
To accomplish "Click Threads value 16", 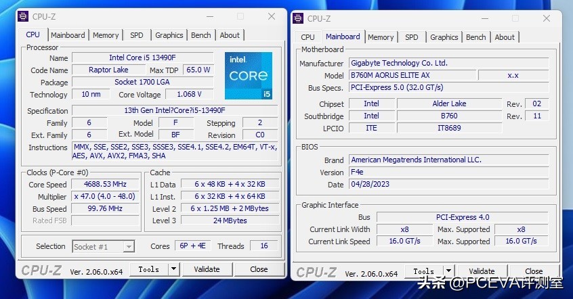I will (264, 246).
